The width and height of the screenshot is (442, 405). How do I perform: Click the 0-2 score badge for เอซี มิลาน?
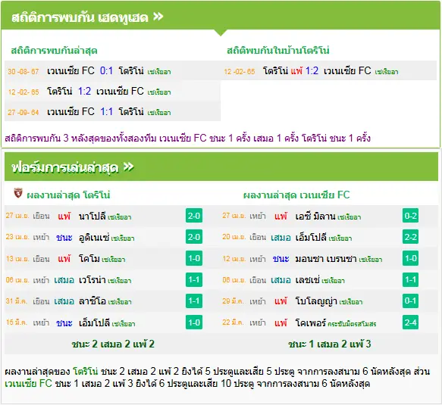point(410,216)
